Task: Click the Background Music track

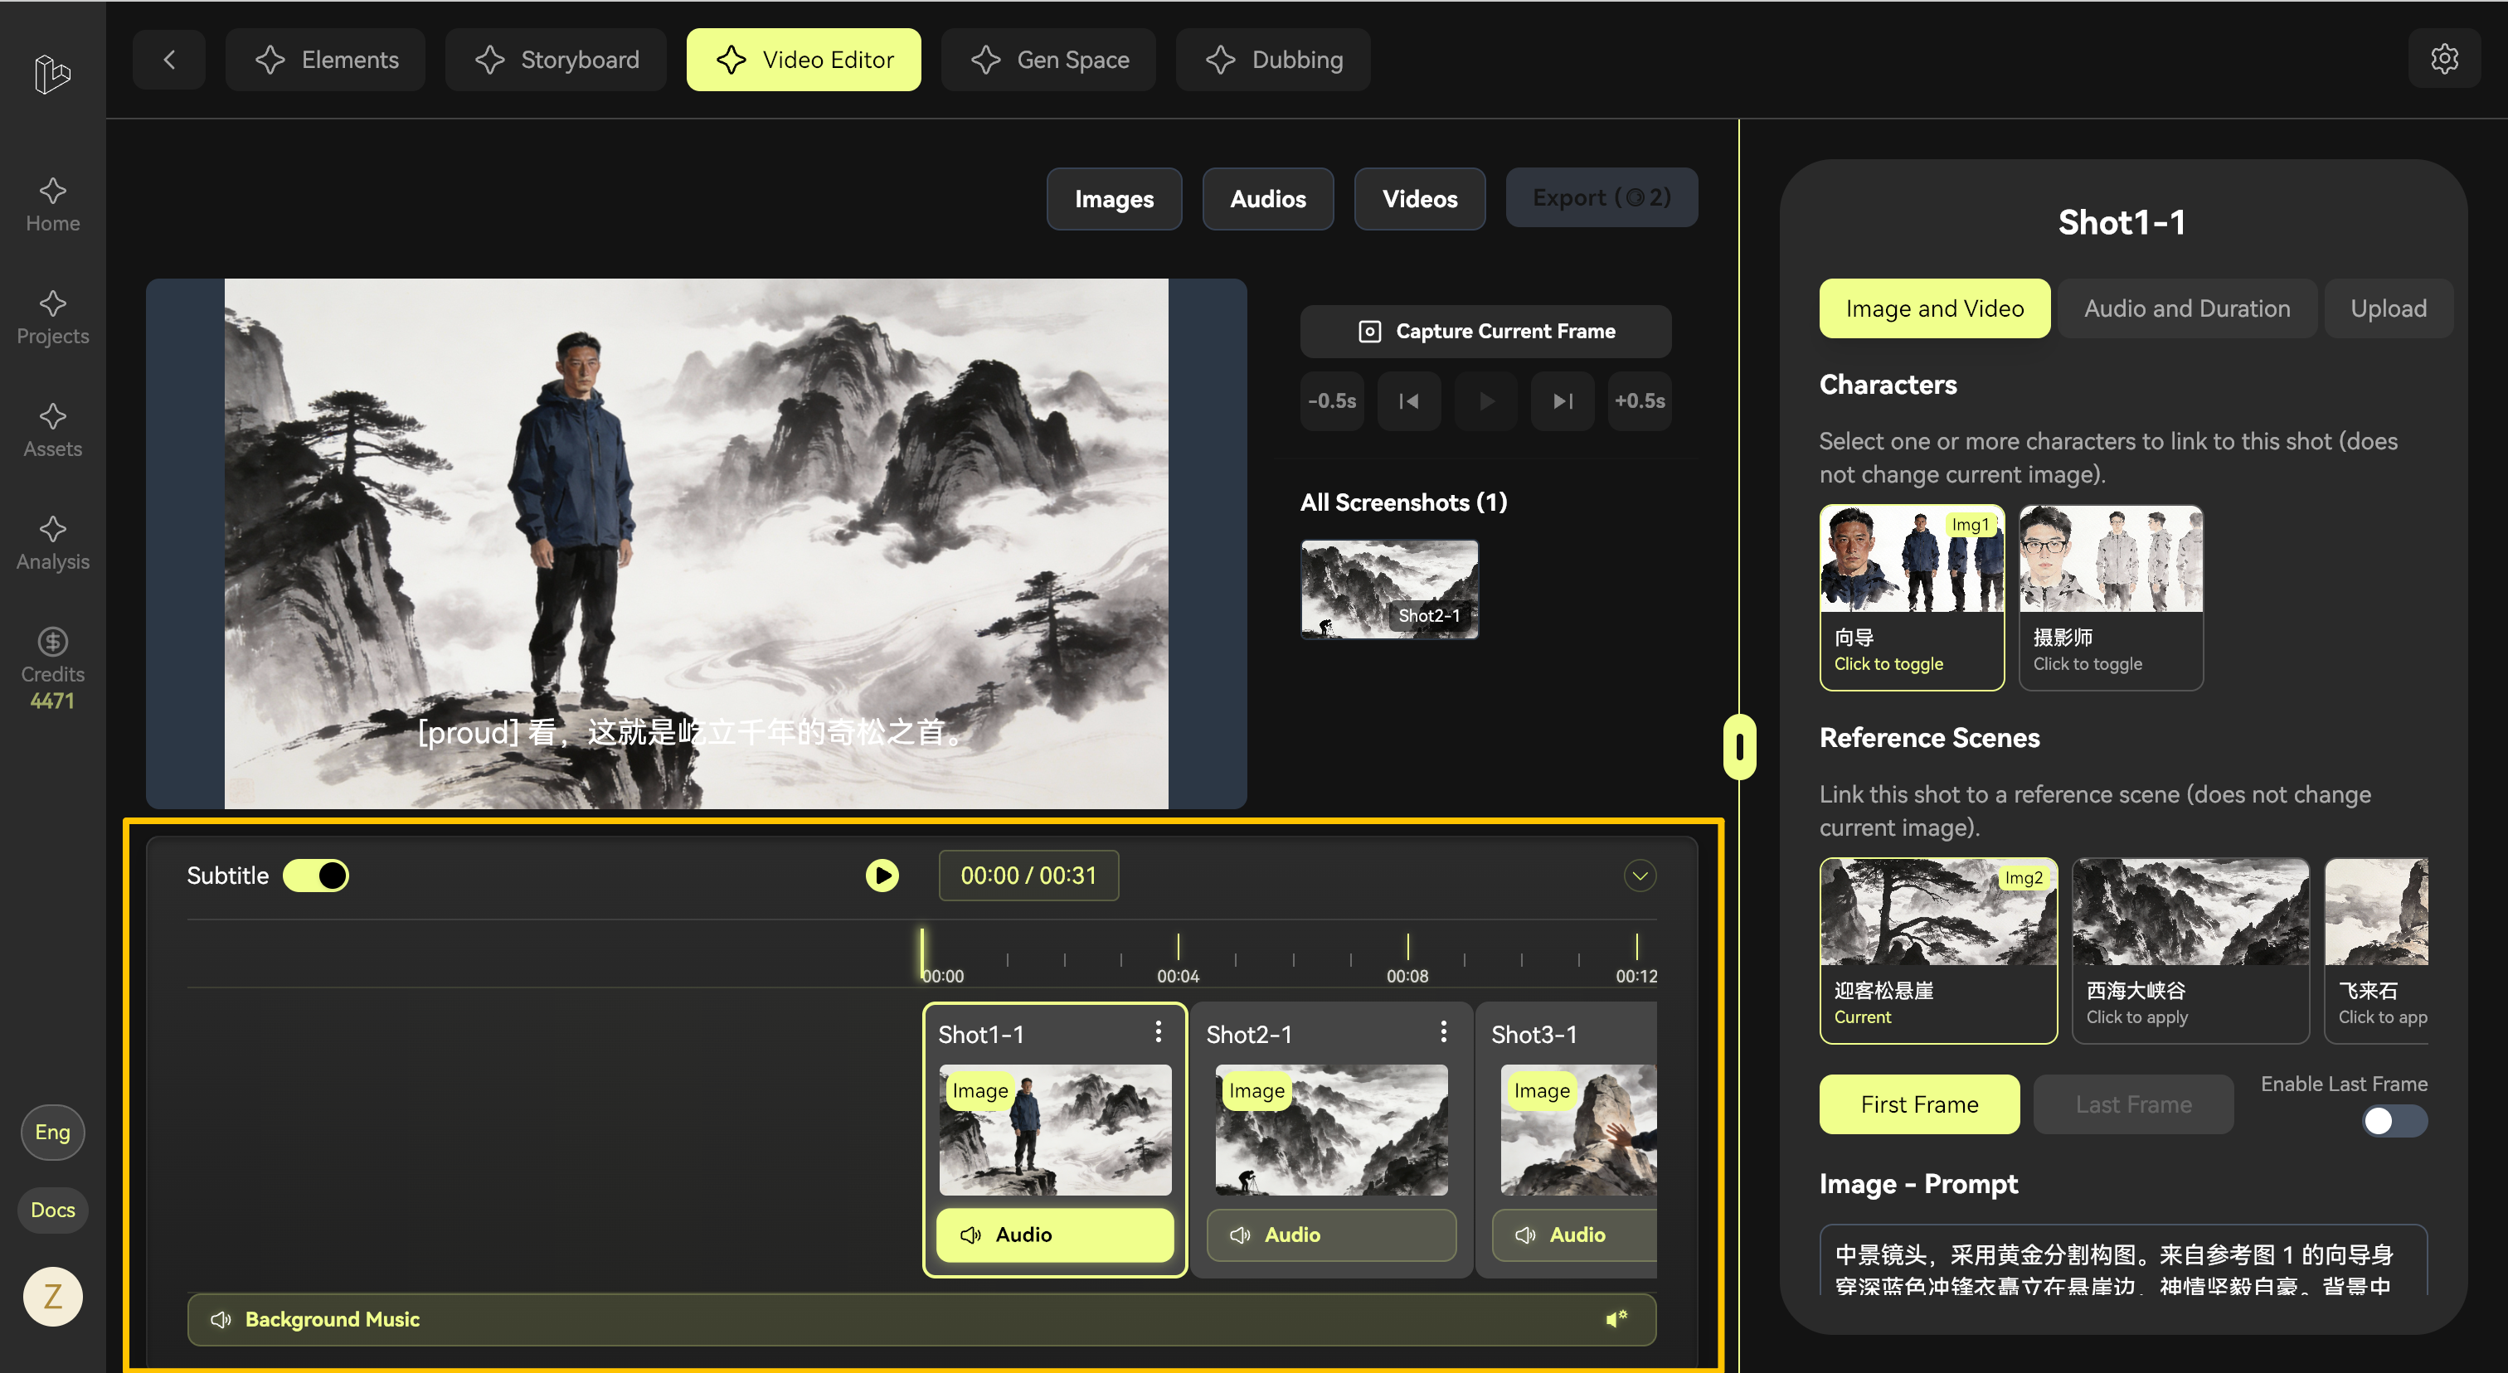Action: (x=921, y=1318)
